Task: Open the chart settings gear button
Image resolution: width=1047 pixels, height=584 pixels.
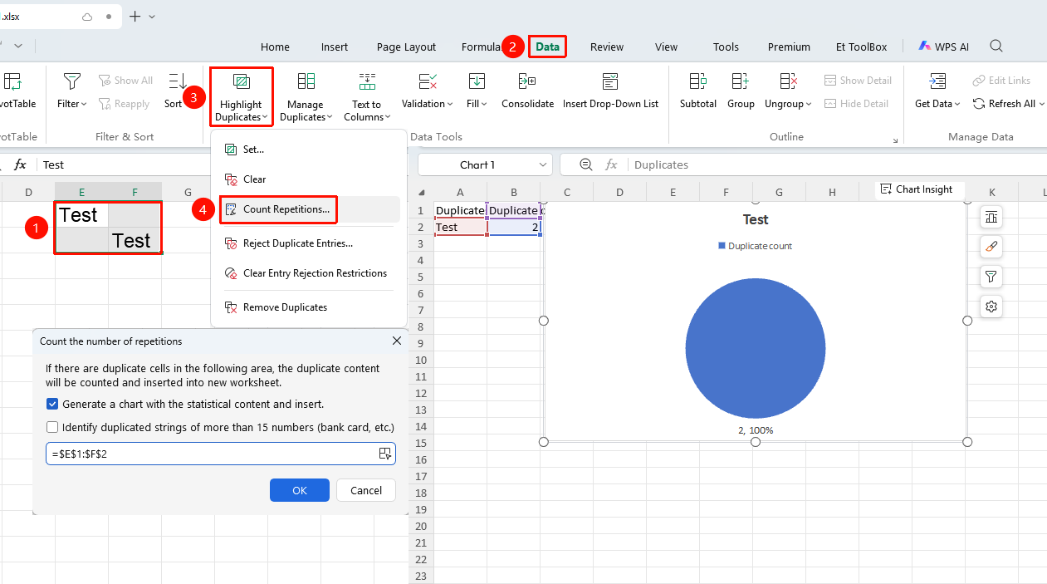Action: click(x=991, y=307)
